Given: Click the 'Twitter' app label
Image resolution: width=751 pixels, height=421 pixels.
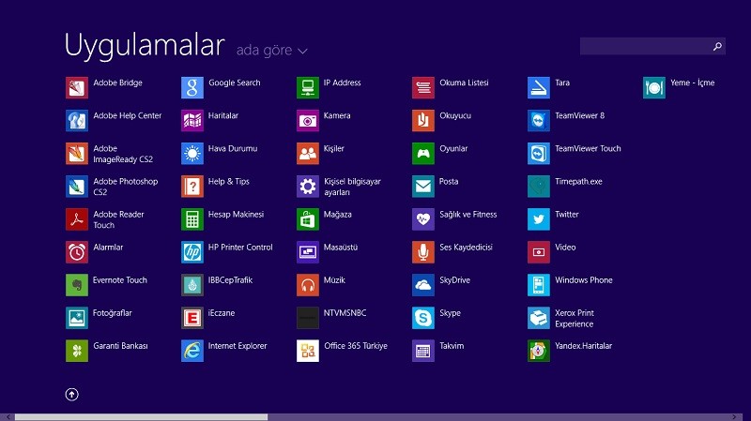Looking at the screenshot, I should tap(567, 215).
